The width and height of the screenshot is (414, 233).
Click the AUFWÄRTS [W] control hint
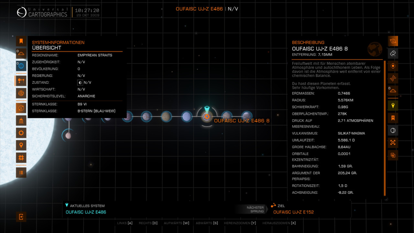pyautogui.click(x=177, y=223)
